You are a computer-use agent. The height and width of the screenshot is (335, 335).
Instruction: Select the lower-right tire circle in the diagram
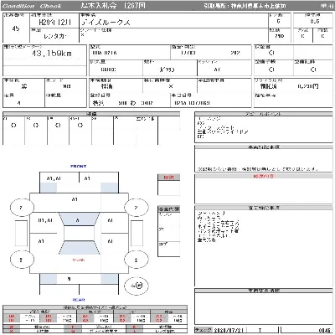pyautogui.click(x=136, y=260)
